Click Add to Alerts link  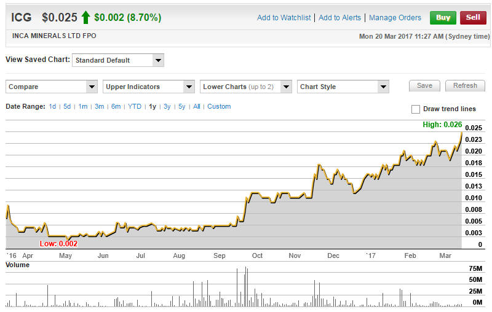[x=341, y=18]
